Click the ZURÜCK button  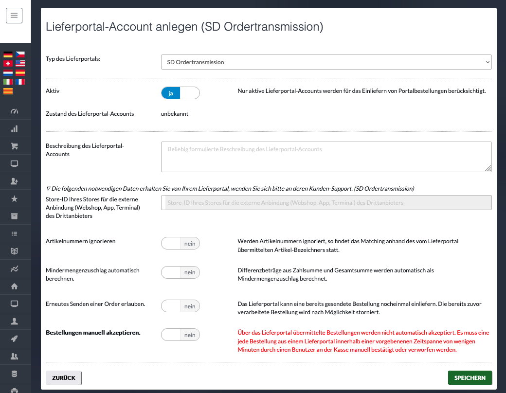[x=64, y=378]
